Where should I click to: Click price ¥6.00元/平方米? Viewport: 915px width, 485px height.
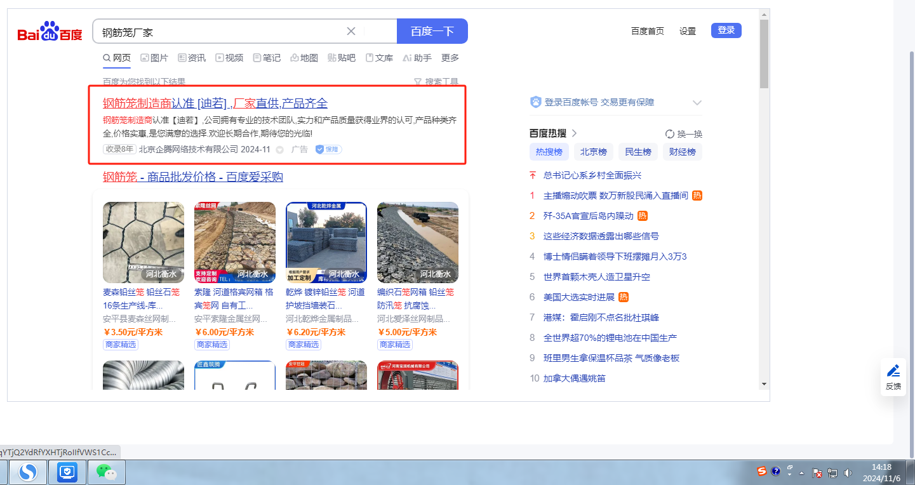pyautogui.click(x=224, y=332)
